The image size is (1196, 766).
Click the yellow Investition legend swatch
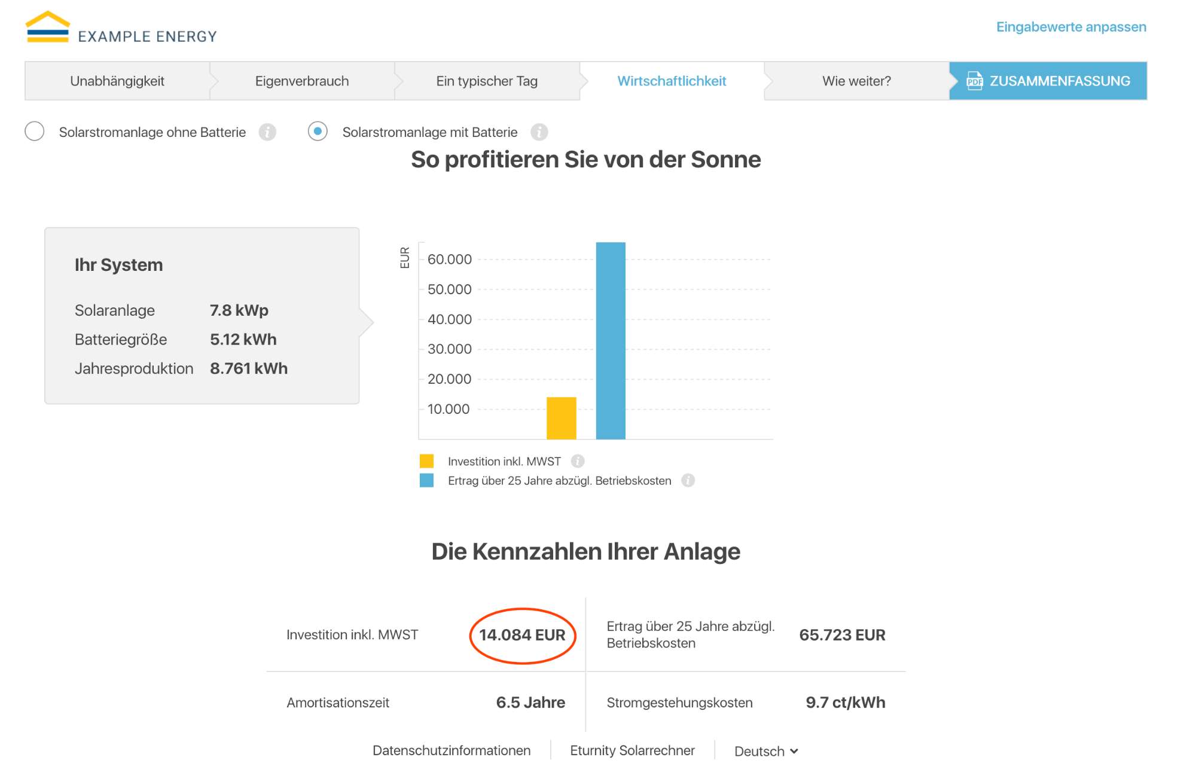(x=426, y=461)
